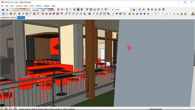
Task: Select the Position Camera tool
Action: tap(113, 14)
